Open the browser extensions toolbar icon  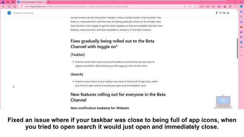click(202, 6)
